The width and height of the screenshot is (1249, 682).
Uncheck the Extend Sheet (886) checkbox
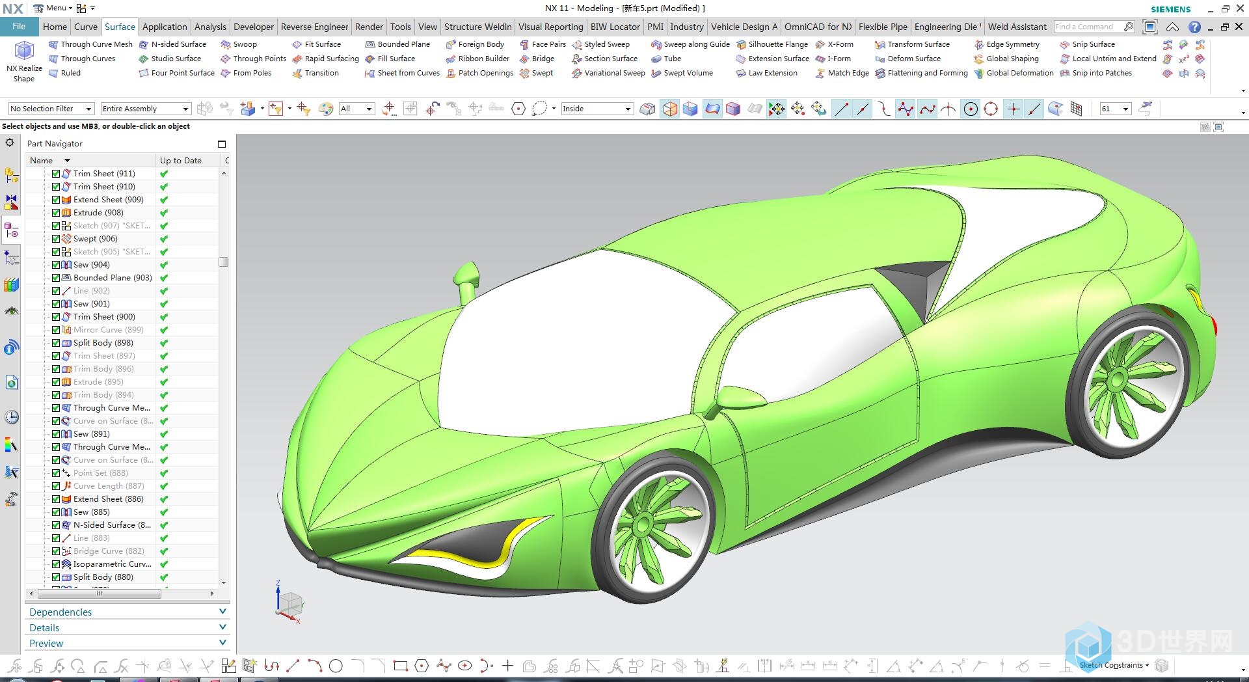pyautogui.click(x=56, y=499)
